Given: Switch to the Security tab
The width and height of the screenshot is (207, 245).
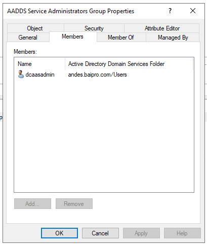Looking at the screenshot, I should click(x=94, y=28).
